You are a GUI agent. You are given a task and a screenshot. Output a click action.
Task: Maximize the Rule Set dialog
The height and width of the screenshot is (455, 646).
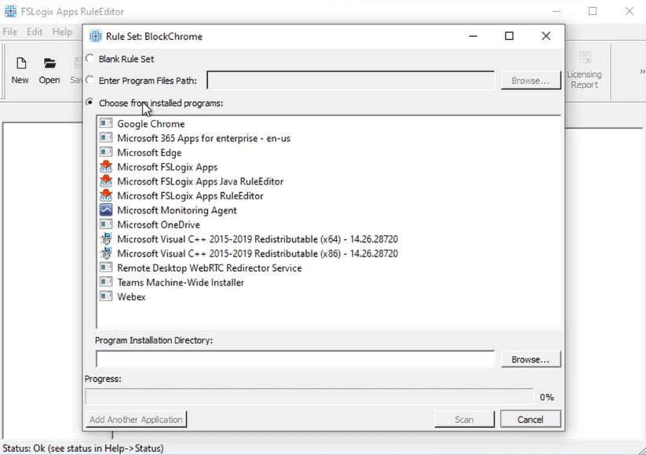(x=509, y=36)
